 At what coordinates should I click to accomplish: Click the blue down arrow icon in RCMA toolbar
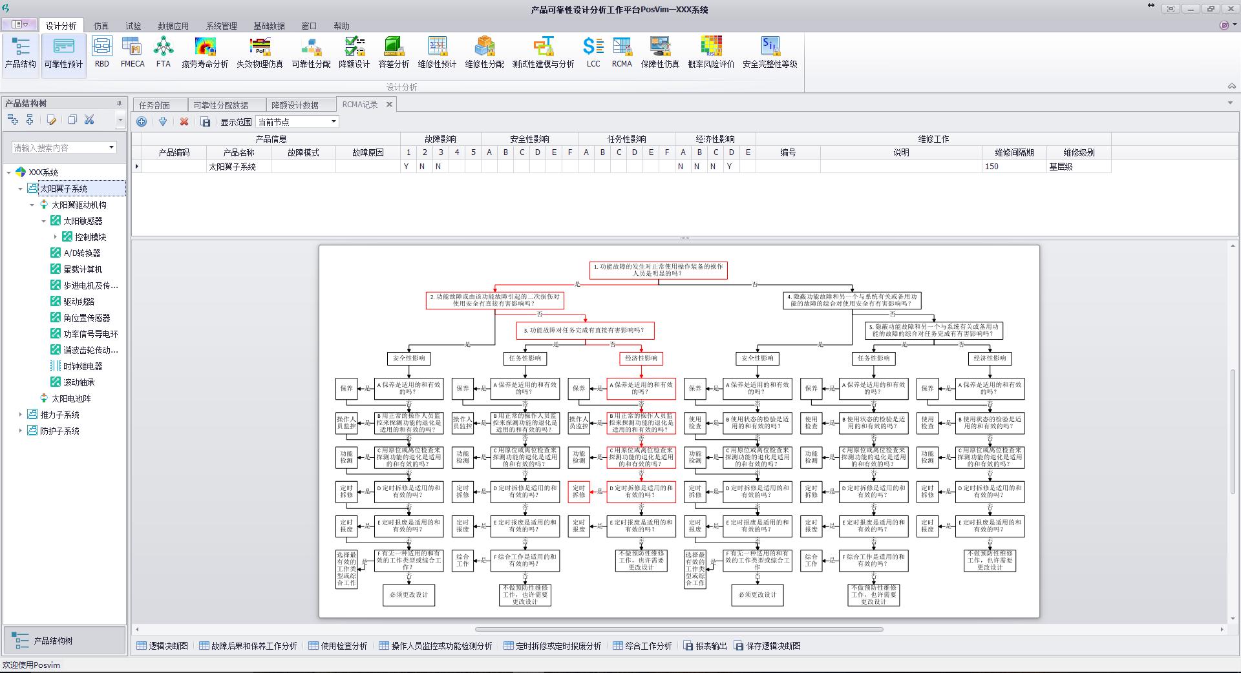pos(163,121)
